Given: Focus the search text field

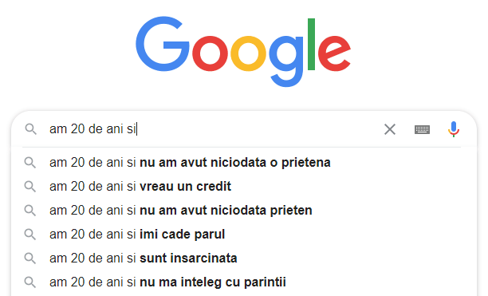Looking at the screenshot, I should [x=214, y=129].
